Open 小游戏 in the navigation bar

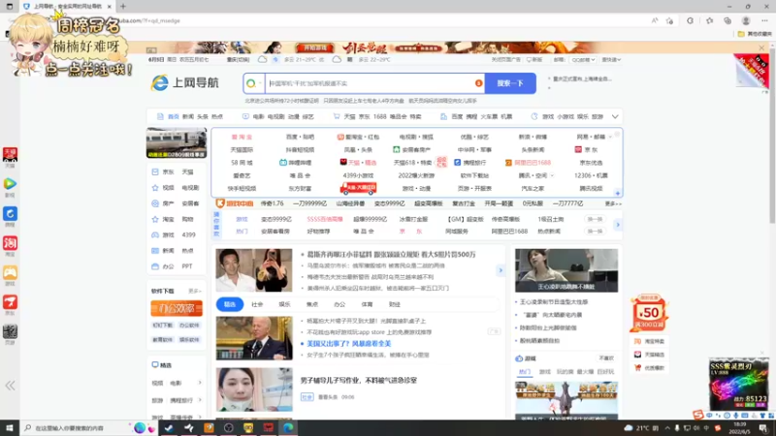click(566, 116)
